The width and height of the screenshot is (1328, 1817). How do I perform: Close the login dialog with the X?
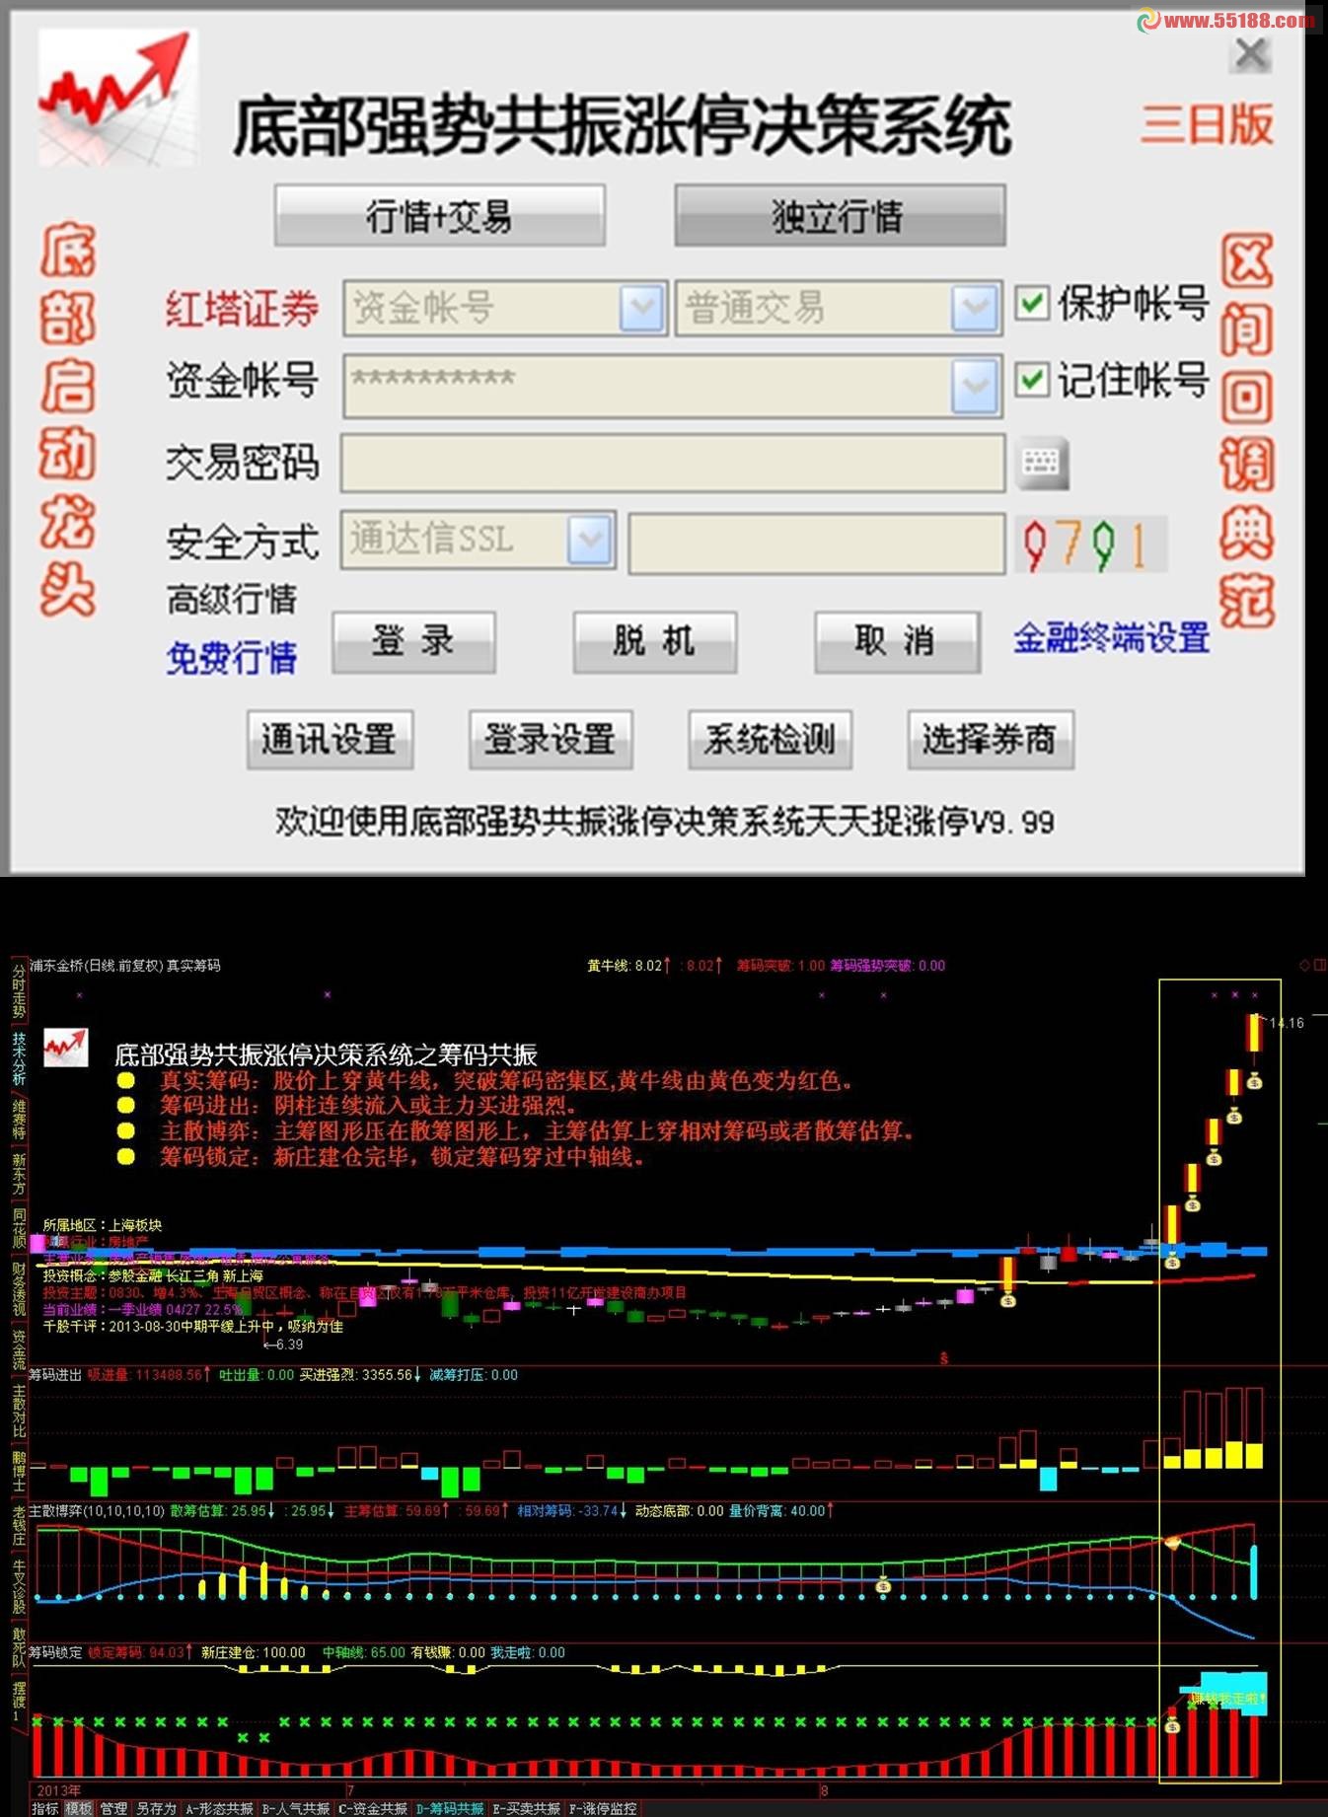[x=1251, y=54]
